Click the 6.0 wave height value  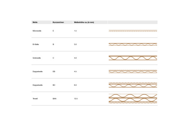pyautogui.click(x=75, y=85)
